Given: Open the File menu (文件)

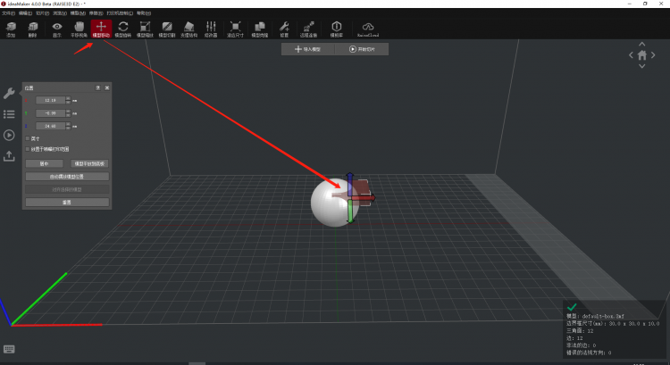Looking at the screenshot, I should (8, 13).
